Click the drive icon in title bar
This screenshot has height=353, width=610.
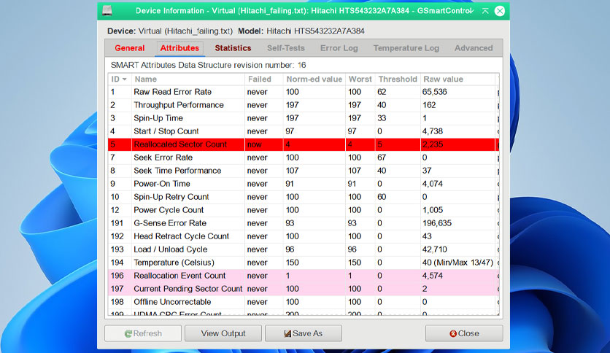pyautogui.click(x=107, y=11)
